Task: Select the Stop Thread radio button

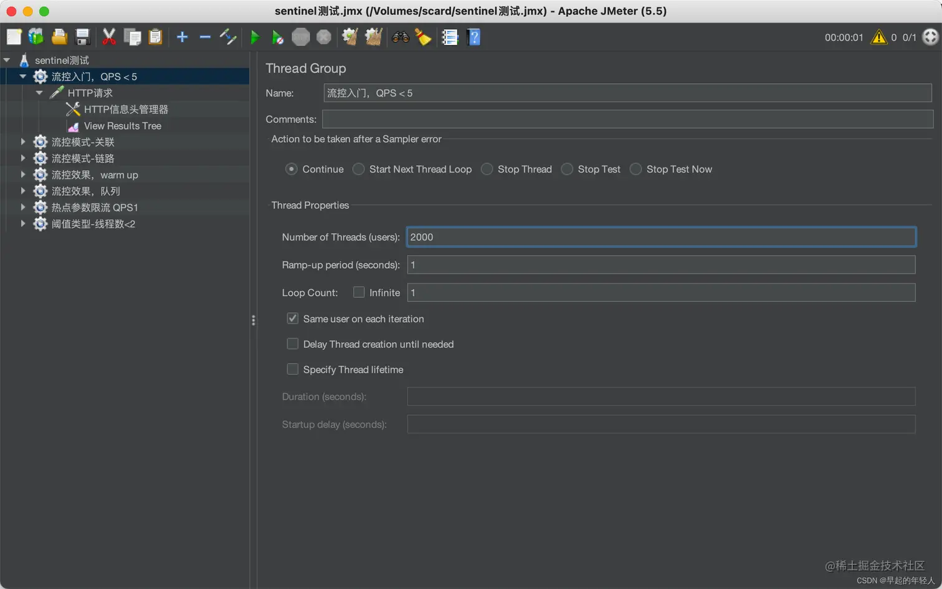Action: [x=487, y=169]
